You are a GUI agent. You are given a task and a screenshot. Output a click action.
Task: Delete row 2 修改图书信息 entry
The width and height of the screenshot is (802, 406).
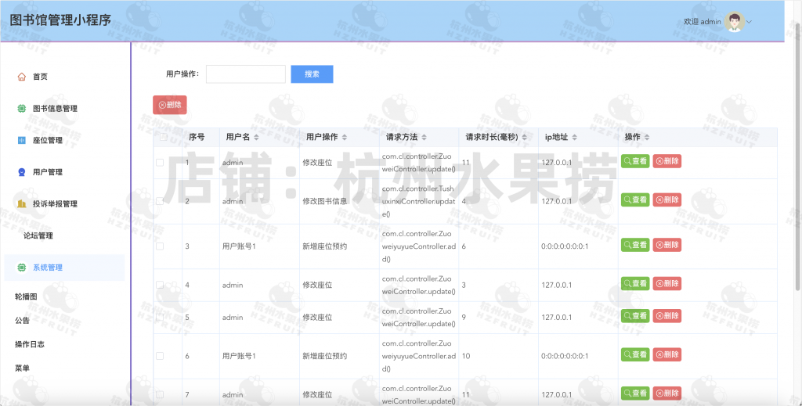(667, 199)
